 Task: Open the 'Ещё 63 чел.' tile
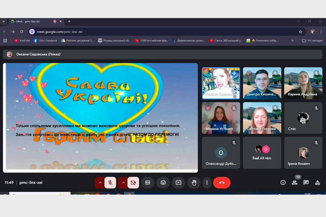(x=262, y=153)
